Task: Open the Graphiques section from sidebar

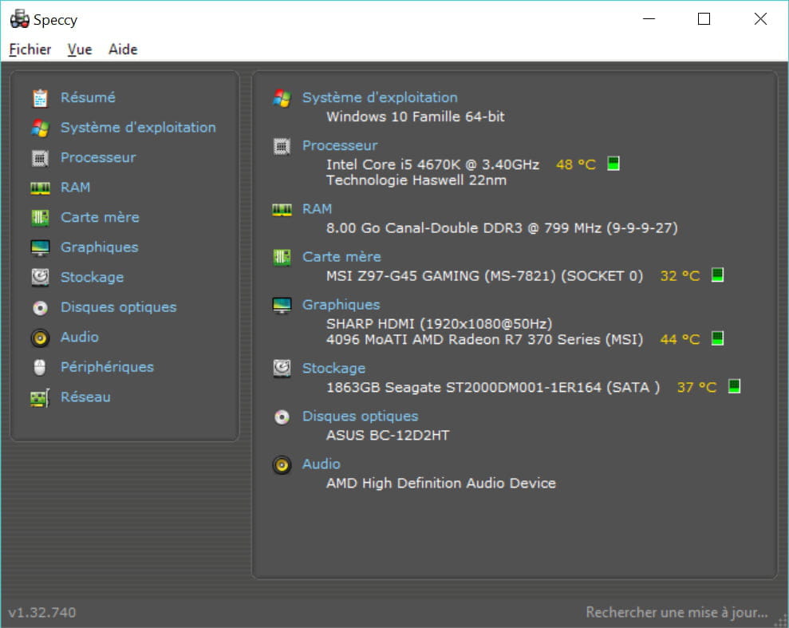Action: pos(99,247)
